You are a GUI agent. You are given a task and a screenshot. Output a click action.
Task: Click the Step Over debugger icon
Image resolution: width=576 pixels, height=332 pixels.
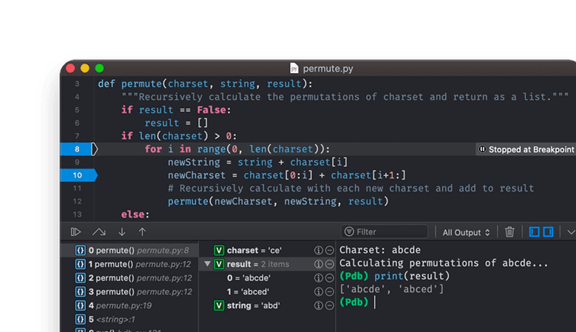pos(99,231)
